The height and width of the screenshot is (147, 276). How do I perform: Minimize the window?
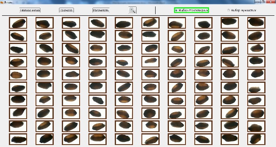click(257, 2)
